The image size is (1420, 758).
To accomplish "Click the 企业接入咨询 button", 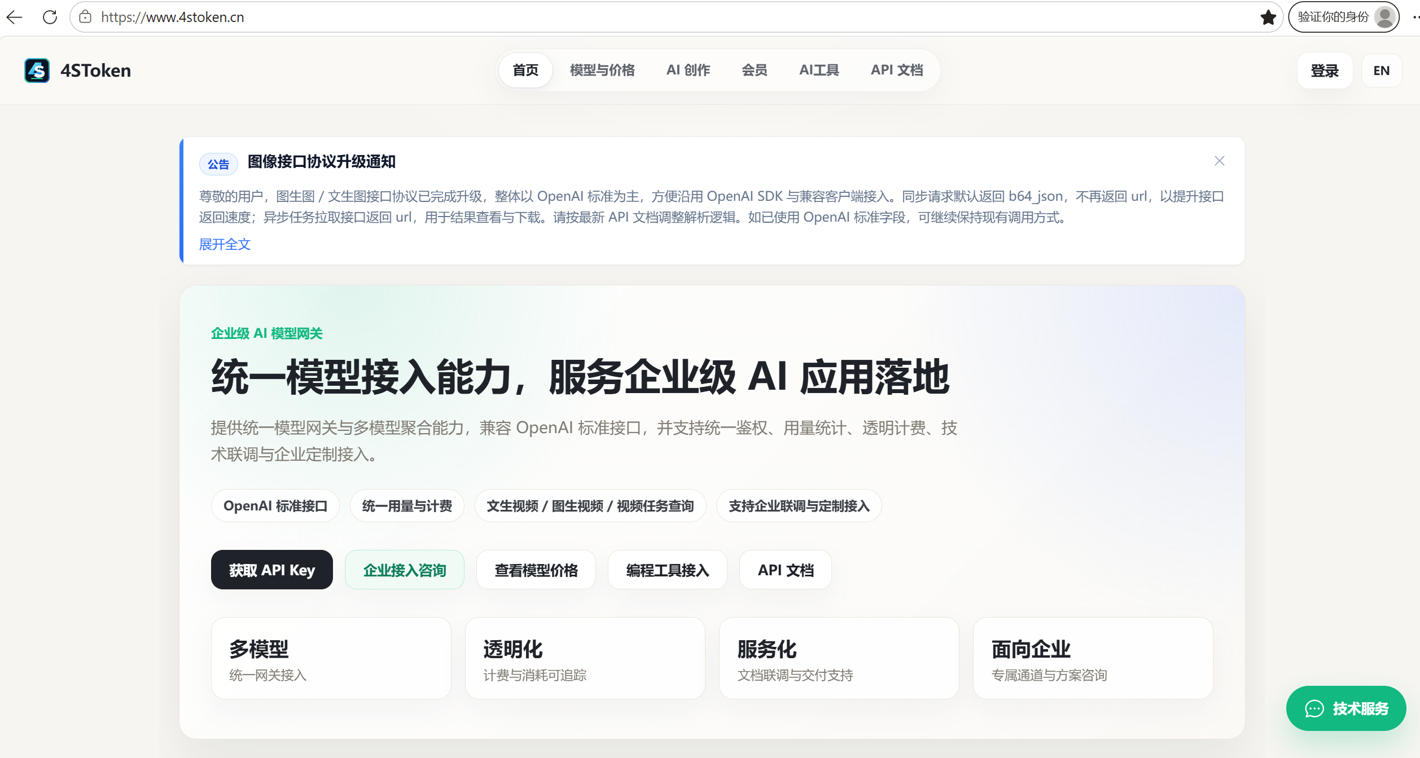I will (x=404, y=570).
